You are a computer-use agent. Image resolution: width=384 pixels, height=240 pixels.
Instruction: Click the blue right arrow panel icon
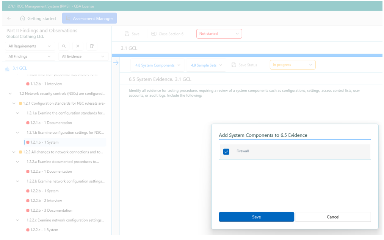click(x=116, y=63)
